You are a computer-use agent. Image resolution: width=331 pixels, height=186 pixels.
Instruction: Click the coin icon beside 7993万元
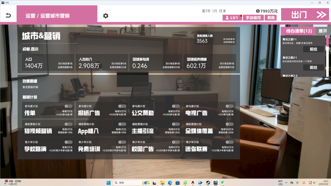tap(258, 11)
